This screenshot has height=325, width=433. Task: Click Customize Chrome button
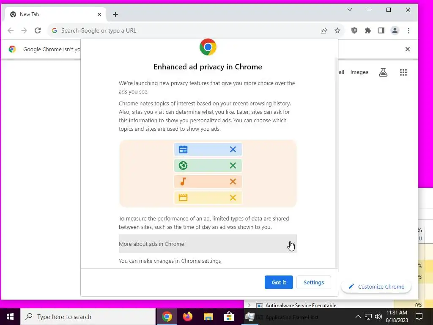click(x=376, y=286)
